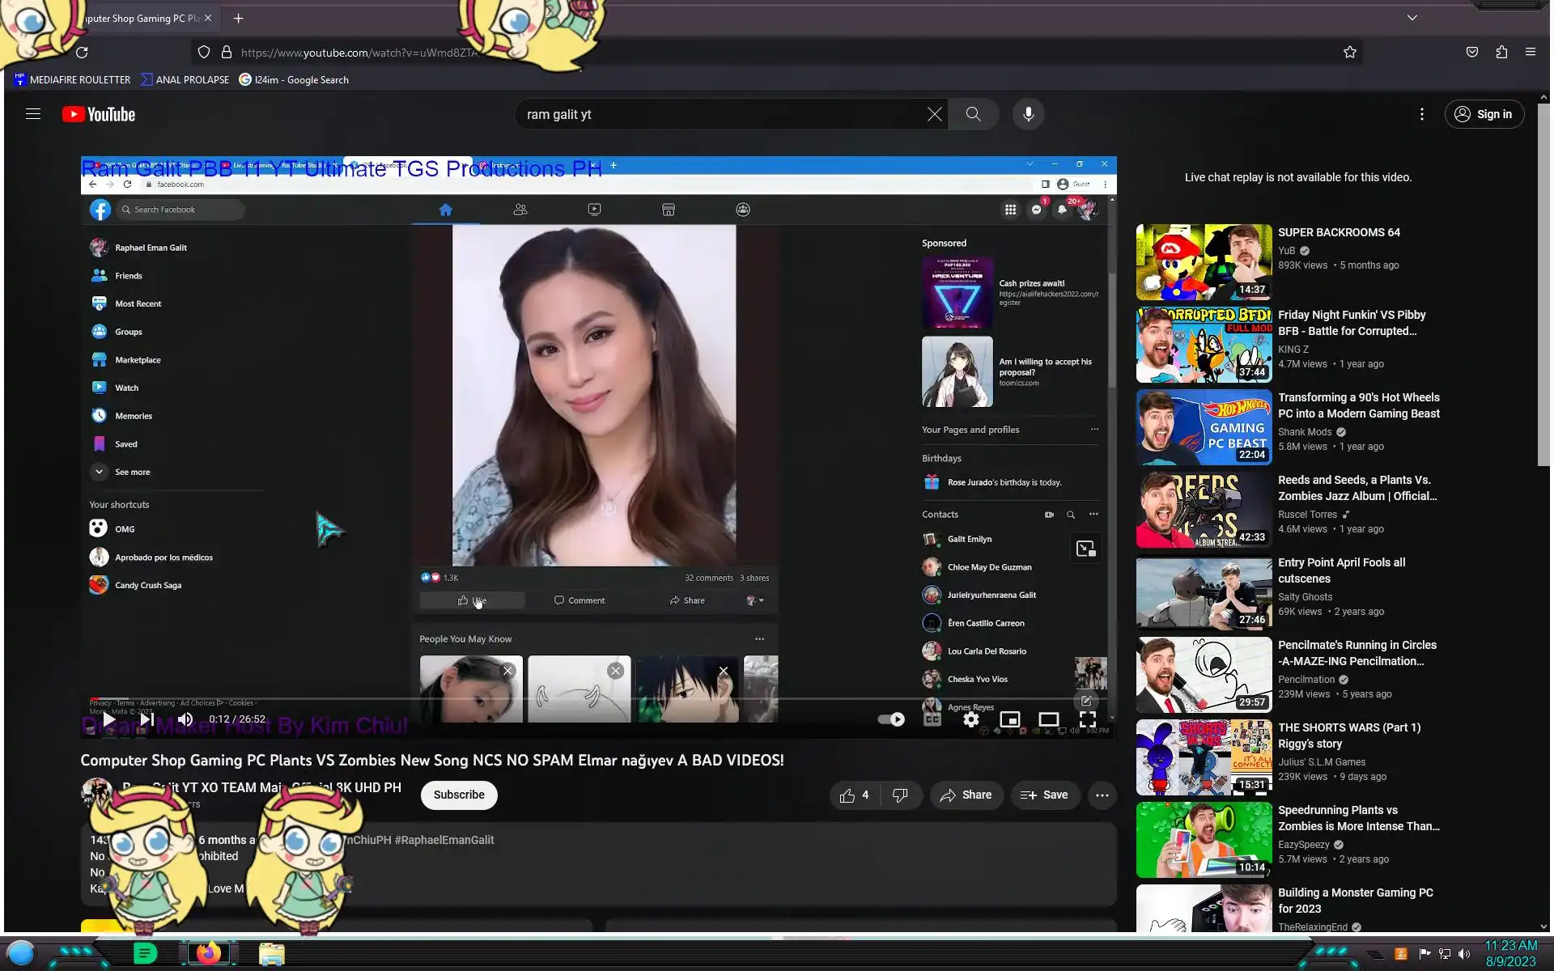Open video player settings gear
This screenshot has height=971, width=1554.
pos(970,719)
